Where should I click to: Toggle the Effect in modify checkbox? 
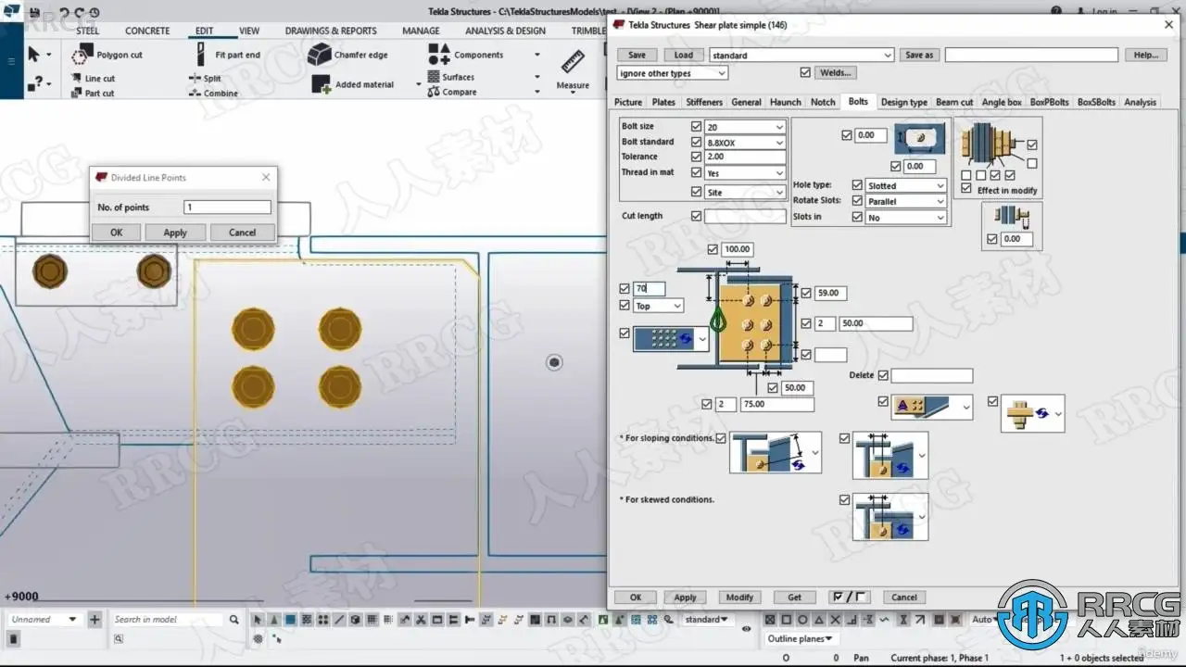967,190
